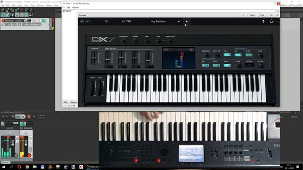Toggle Portamento On switch
Image resolution: width=303 pixels, height=170 pixels.
coord(238,55)
